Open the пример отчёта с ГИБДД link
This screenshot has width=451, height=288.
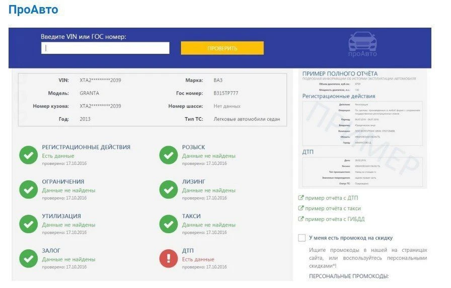335,219
